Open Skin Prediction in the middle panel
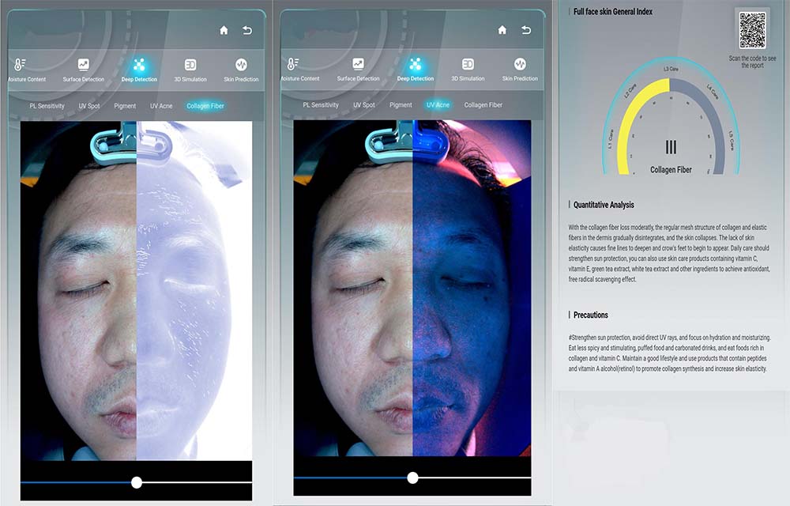 pyautogui.click(x=520, y=68)
